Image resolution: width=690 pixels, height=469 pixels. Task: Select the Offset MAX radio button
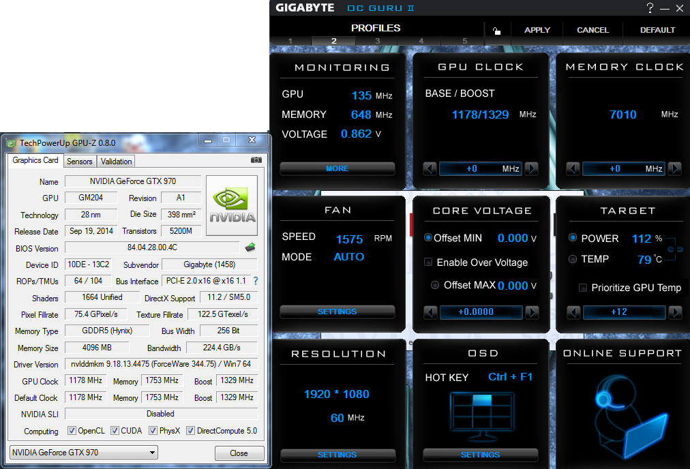pyautogui.click(x=435, y=285)
